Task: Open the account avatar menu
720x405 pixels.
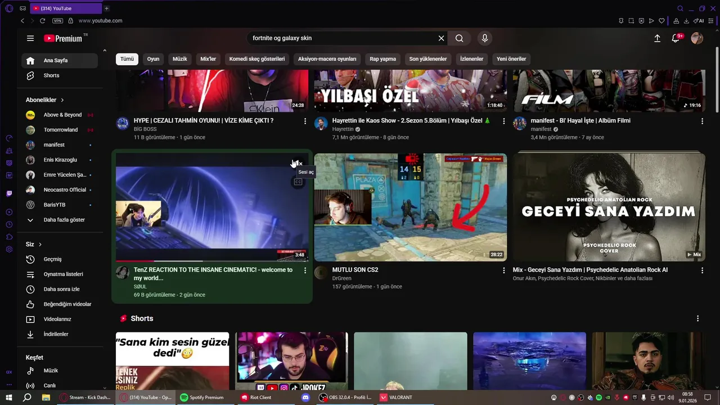Action: (x=697, y=38)
